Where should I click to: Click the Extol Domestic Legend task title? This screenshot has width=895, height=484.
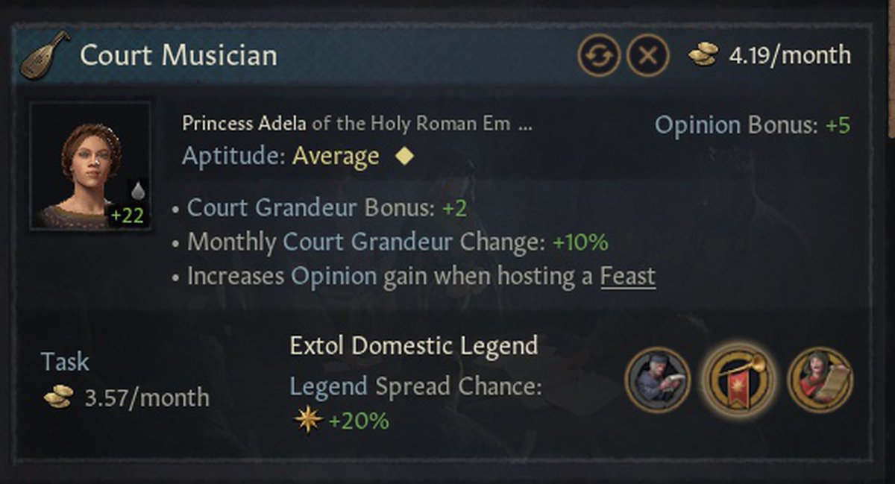(413, 346)
